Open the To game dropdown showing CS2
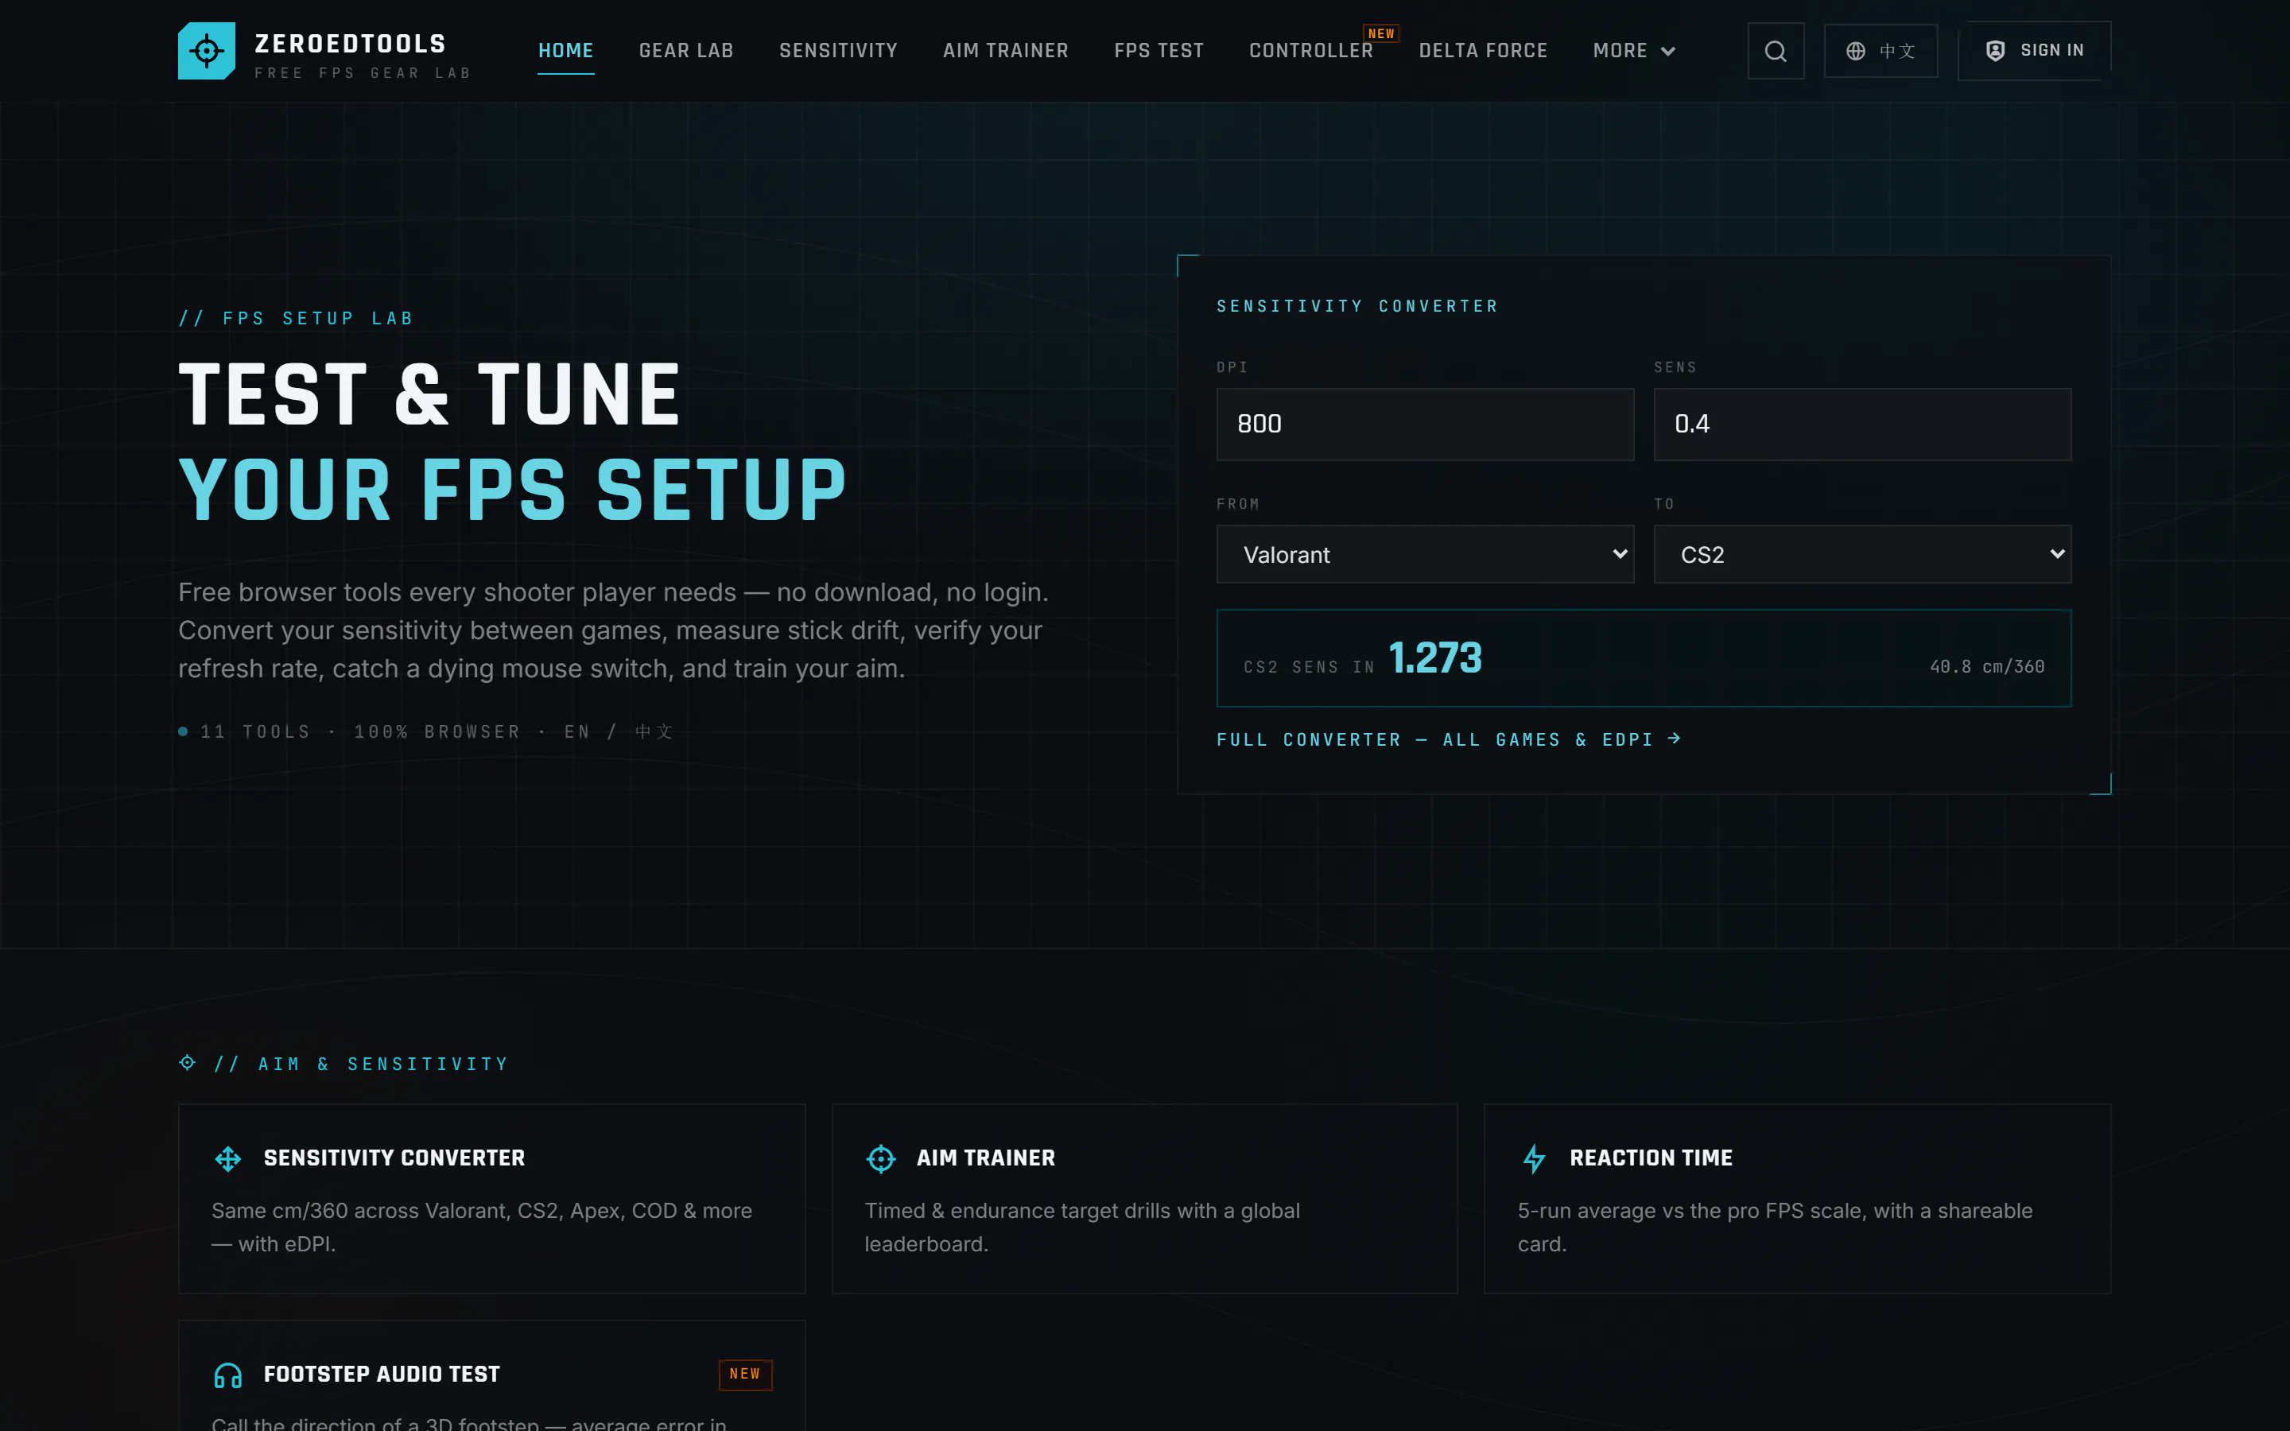The height and width of the screenshot is (1431, 2290). (x=1861, y=555)
